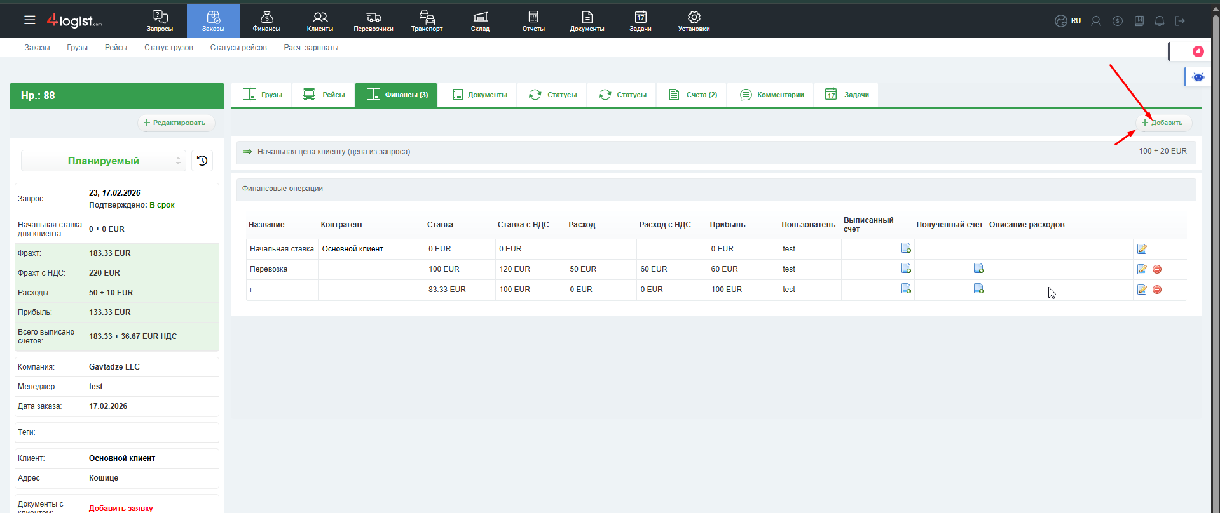Click the history clock icon beside status
1220x513 pixels.
202,161
